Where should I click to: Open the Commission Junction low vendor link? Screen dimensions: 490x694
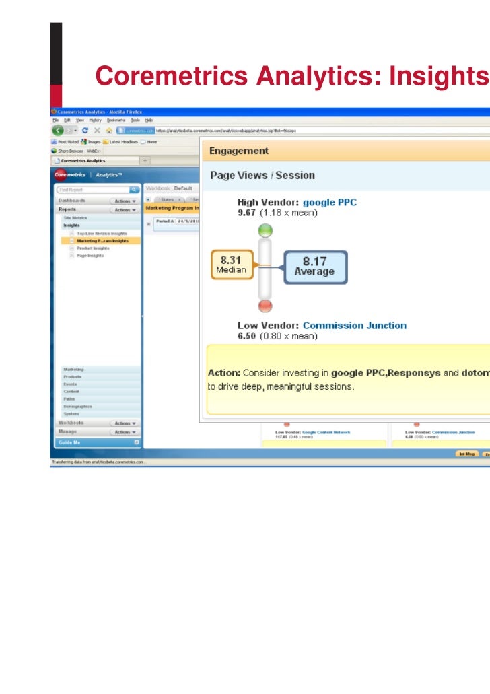[355, 325]
